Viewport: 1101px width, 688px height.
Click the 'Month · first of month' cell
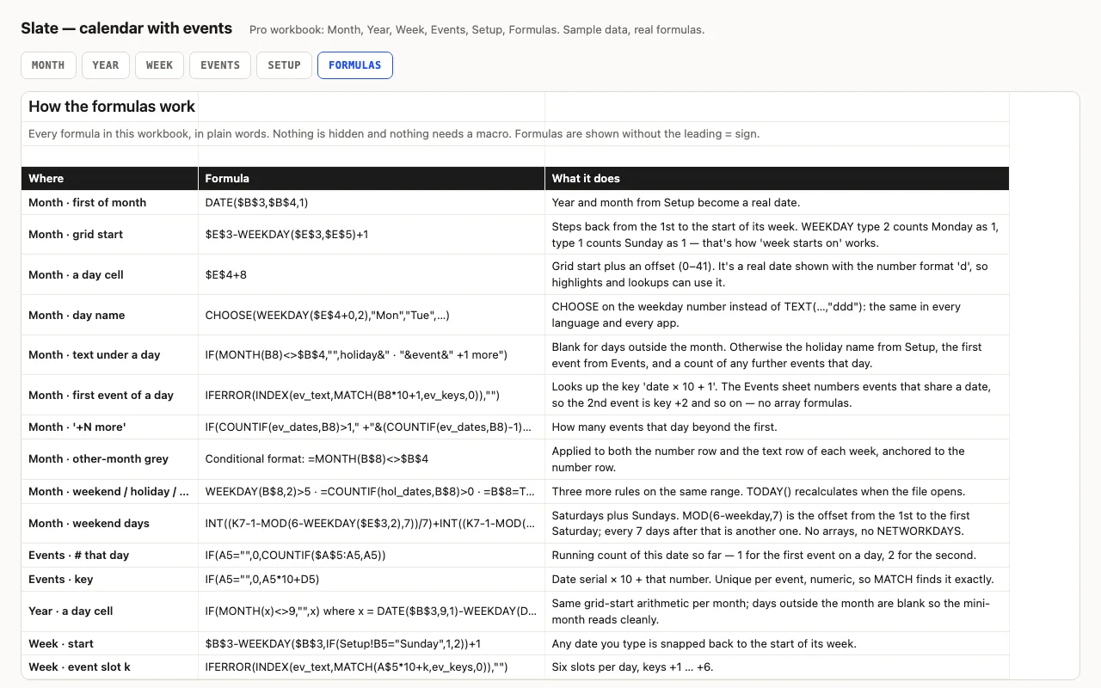coord(110,202)
